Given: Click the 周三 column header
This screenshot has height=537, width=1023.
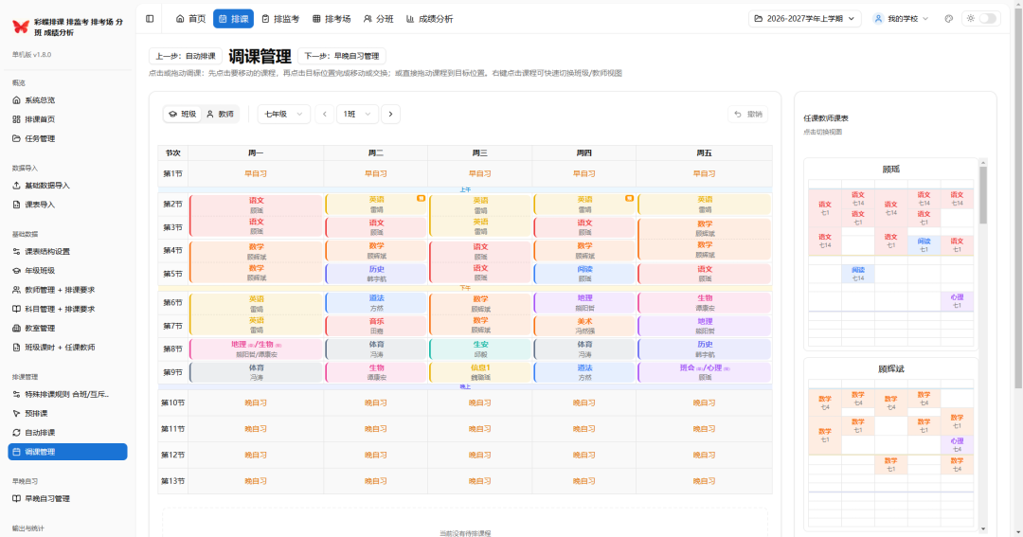Looking at the screenshot, I should (x=480, y=152).
